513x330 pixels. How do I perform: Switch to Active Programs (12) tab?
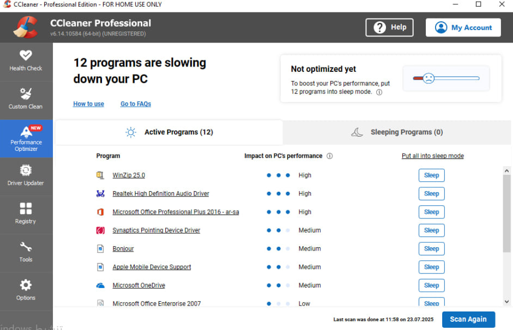point(169,132)
